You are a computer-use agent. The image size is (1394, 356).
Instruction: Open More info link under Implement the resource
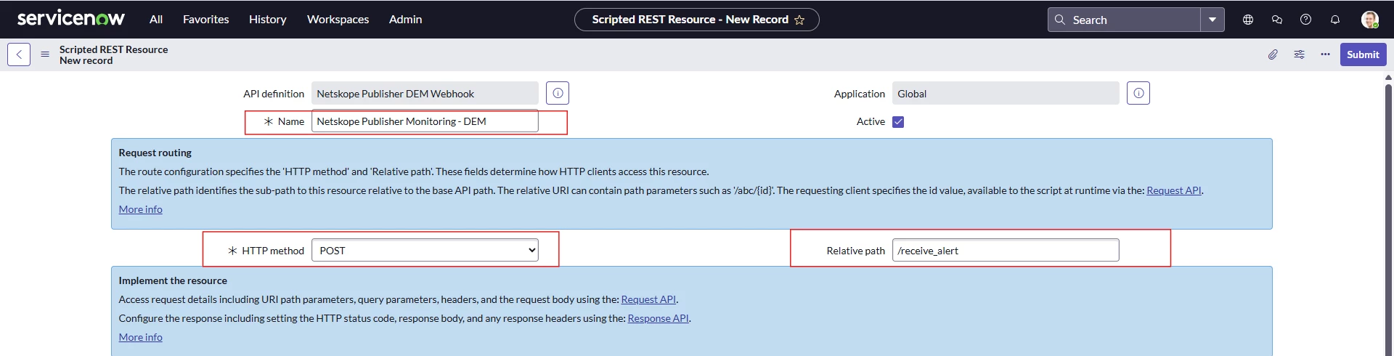[140, 337]
